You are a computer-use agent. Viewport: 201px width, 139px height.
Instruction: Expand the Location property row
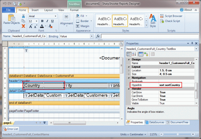pos(129,70)
